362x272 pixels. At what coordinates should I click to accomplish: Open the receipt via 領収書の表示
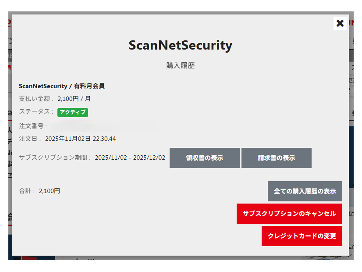tap(204, 157)
